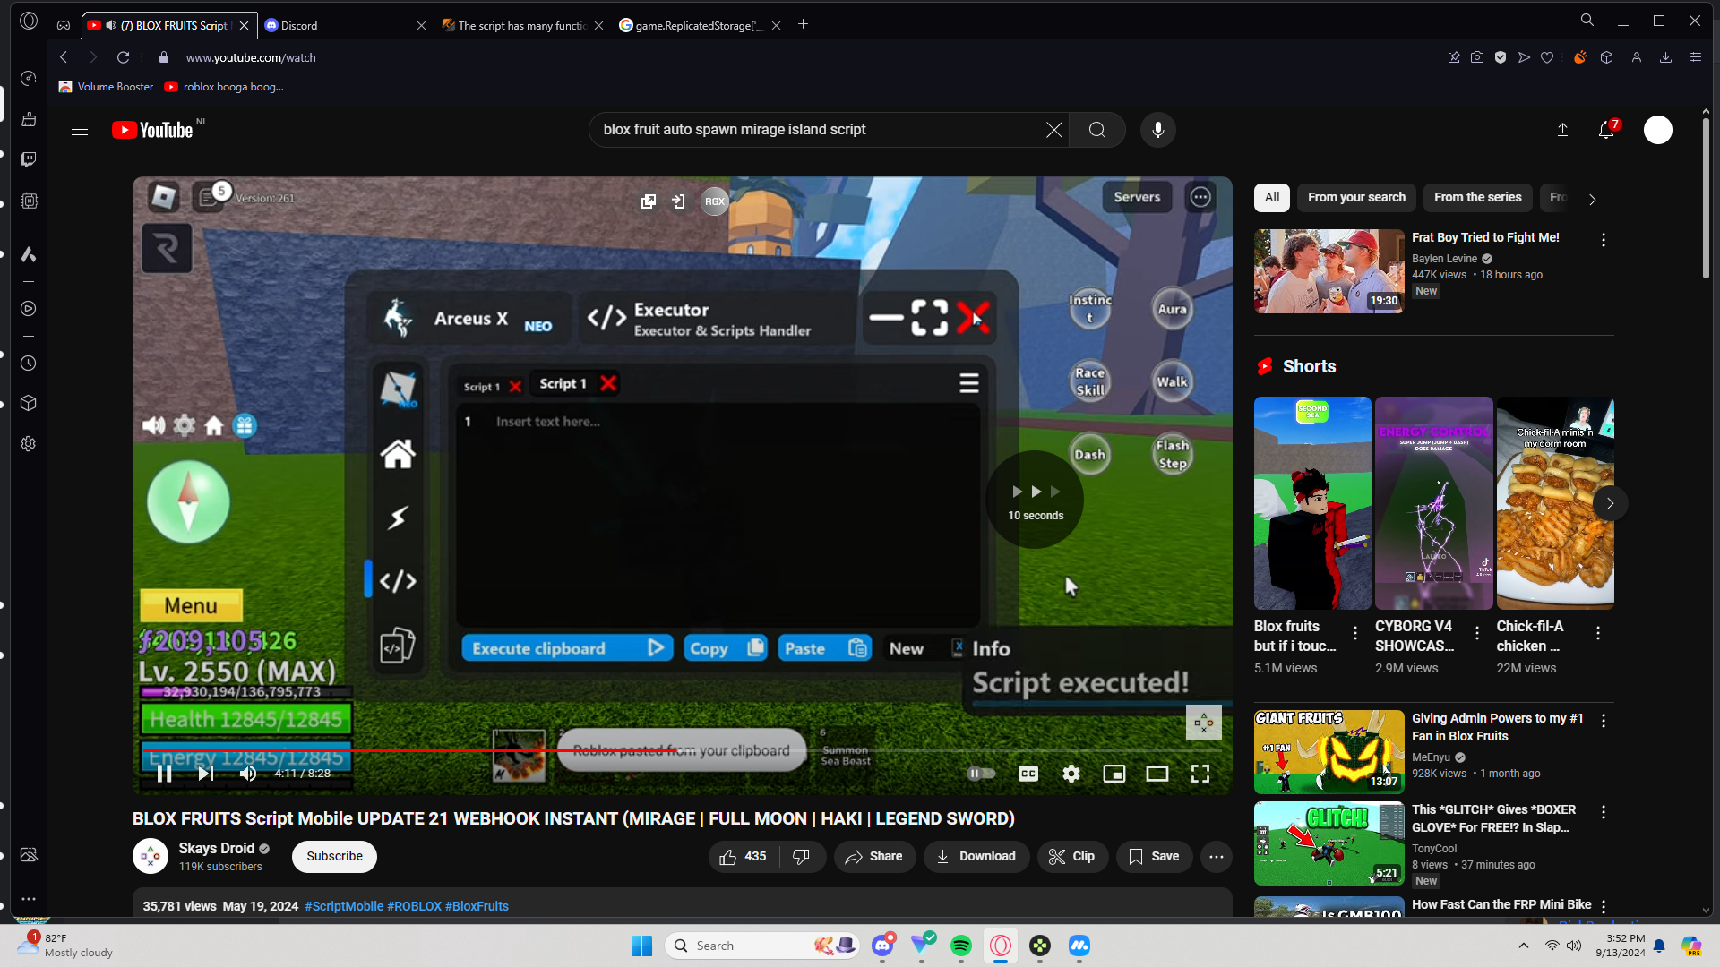
Task: Open Spotify from the taskbar
Action: [961, 946]
